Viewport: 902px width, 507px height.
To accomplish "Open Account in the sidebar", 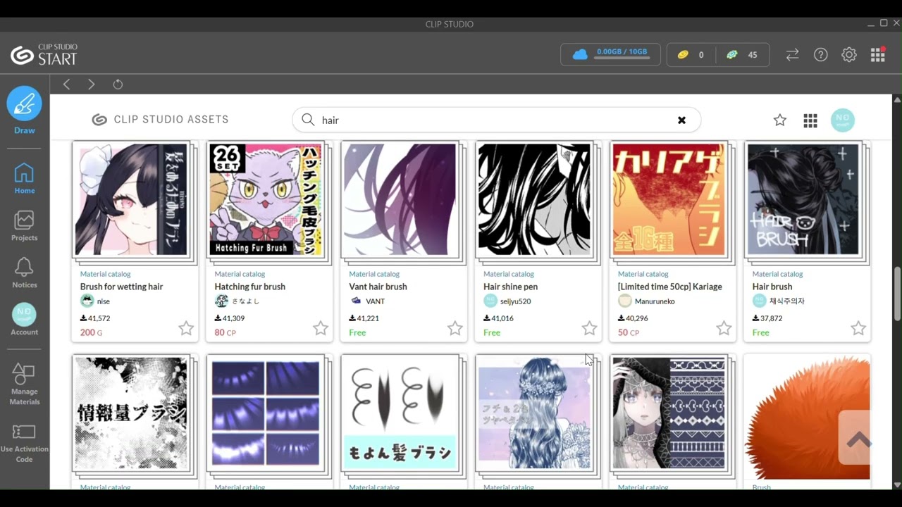I will [x=24, y=320].
